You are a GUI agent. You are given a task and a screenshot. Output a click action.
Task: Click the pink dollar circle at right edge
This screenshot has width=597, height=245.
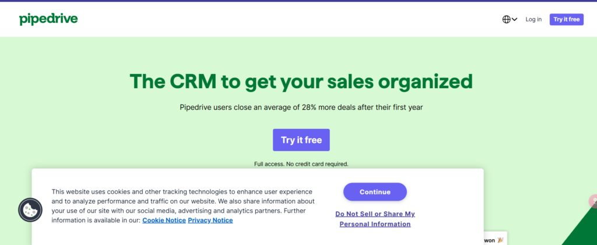(593, 202)
